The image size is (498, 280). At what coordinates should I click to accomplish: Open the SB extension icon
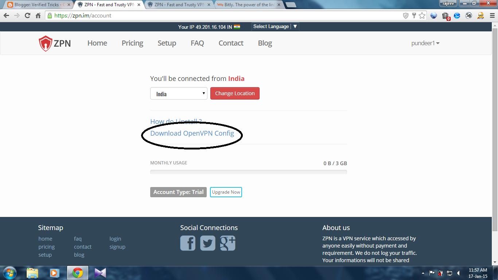(x=469, y=16)
